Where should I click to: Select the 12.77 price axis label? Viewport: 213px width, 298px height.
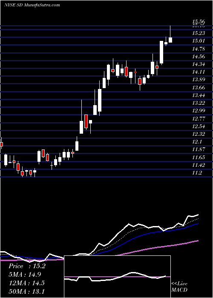tap(199, 119)
